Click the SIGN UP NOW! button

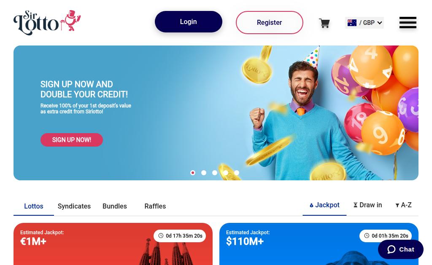[72, 140]
